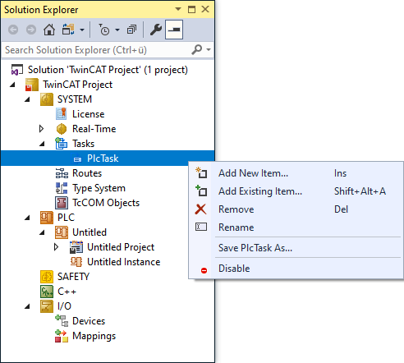
Task: Click the Untitled PLC icon
Action: [x=62, y=232]
